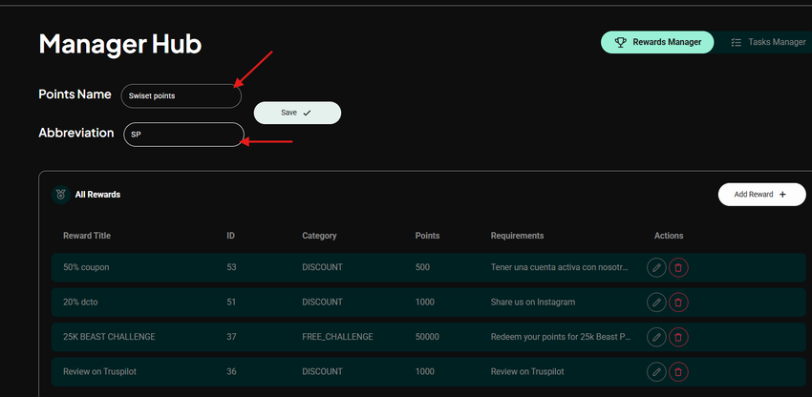812x397 pixels.
Task: Delete the Review on Truspilot reward
Action: coord(678,371)
